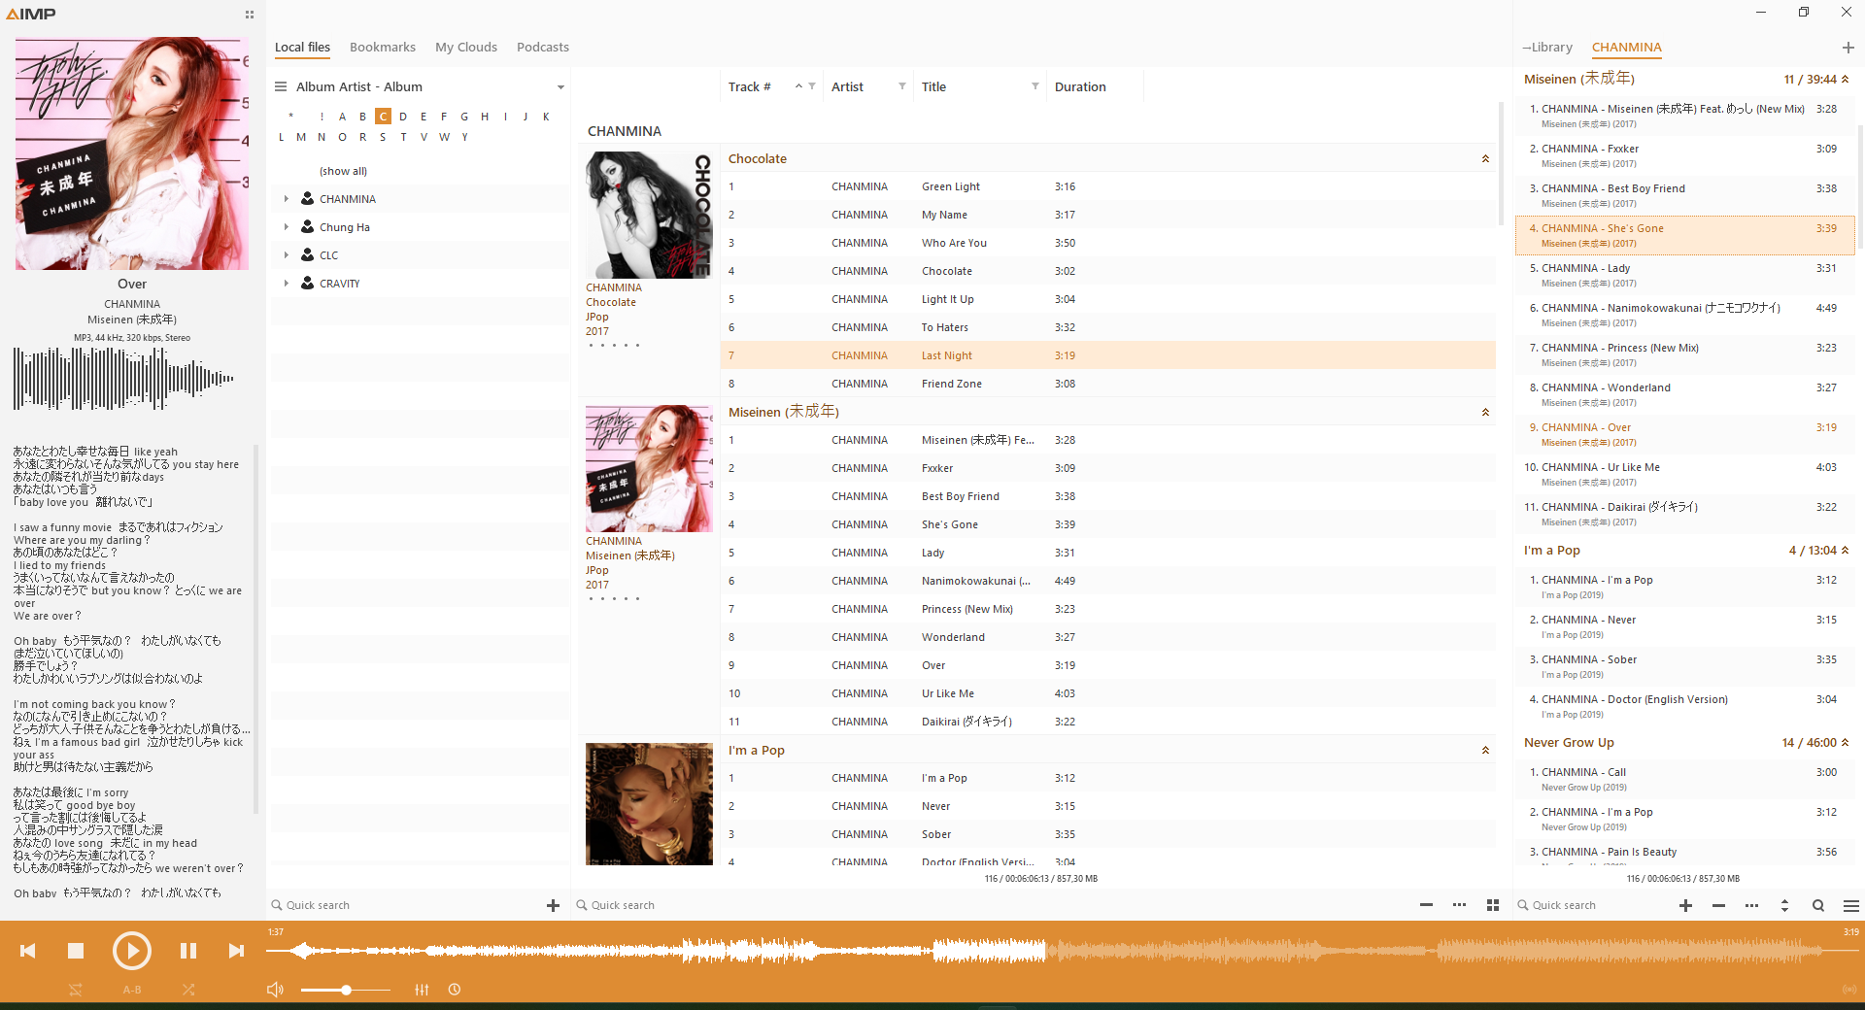1865x1010 pixels.
Task: Click the grip dots icon beside AIMP logo
Action: tap(250, 15)
